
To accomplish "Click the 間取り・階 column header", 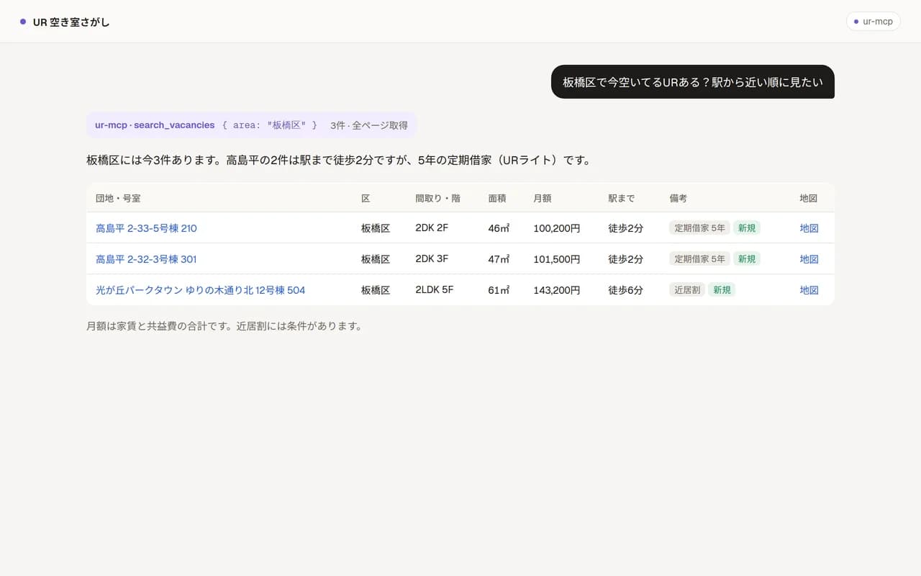I will [x=437, y=198].
